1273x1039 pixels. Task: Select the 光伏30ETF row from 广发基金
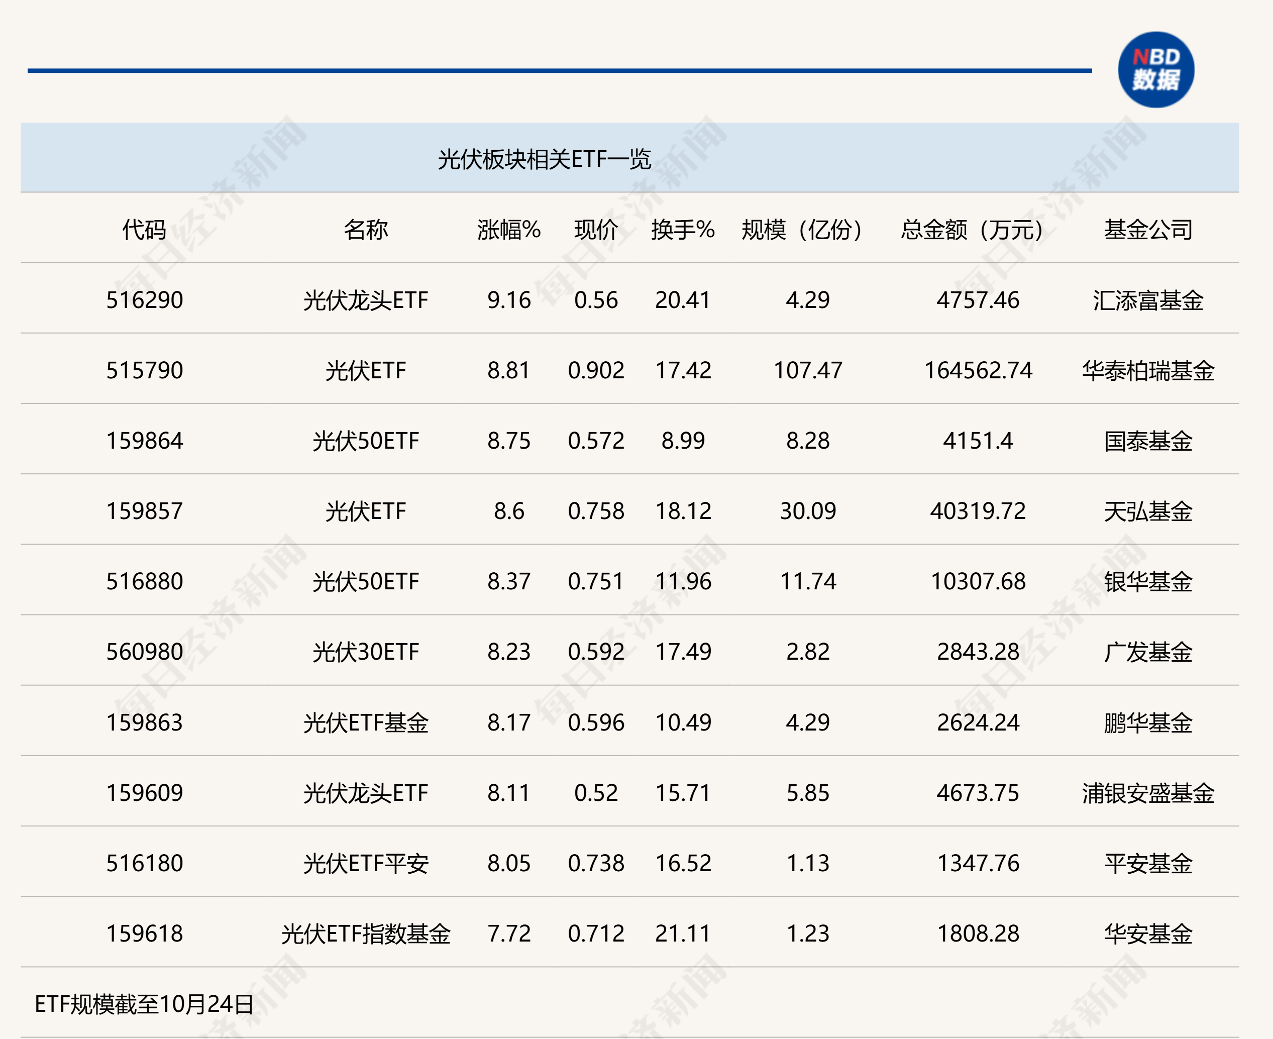(367, 651)
